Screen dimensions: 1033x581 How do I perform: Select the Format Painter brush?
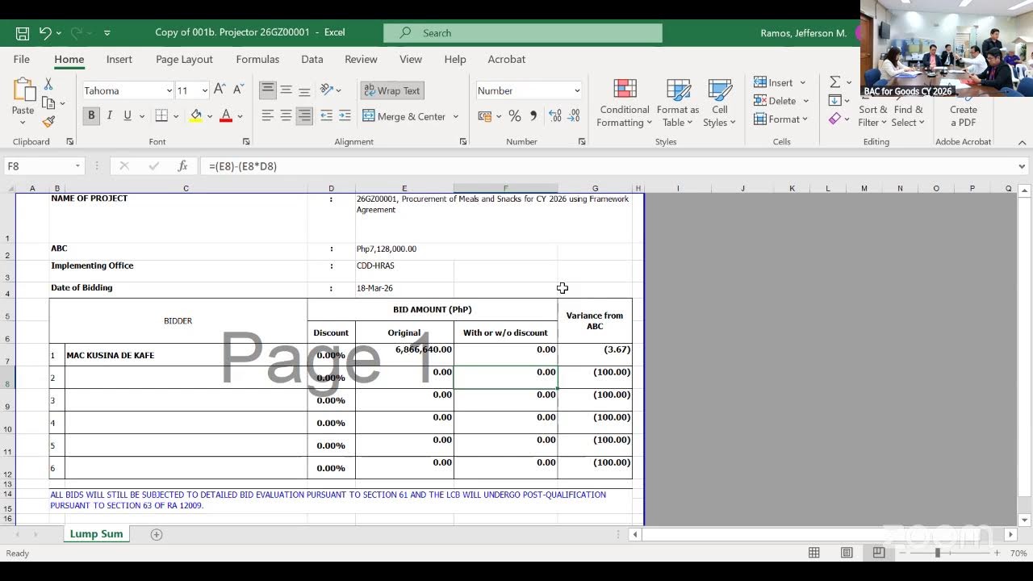tap(48, 122)
